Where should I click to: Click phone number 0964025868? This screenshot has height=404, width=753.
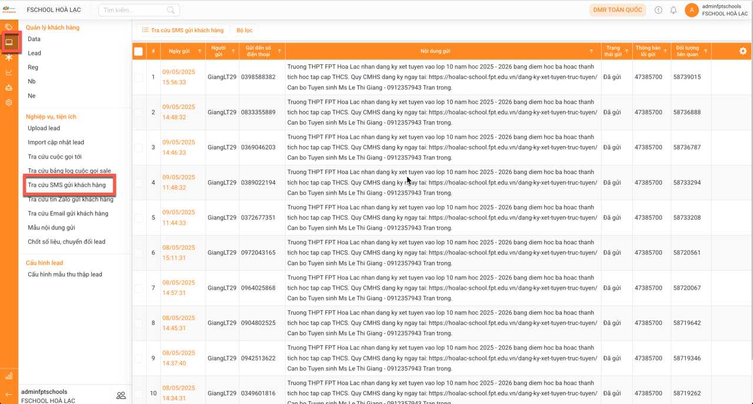(258, 288)
